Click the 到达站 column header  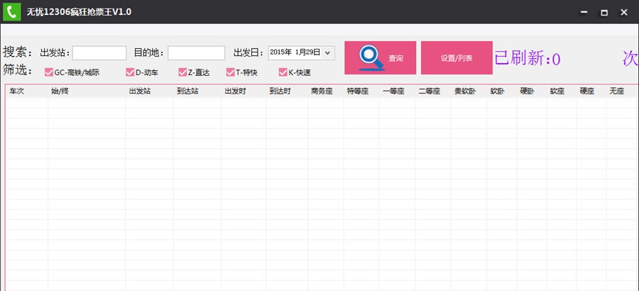[x=187, y=91]
